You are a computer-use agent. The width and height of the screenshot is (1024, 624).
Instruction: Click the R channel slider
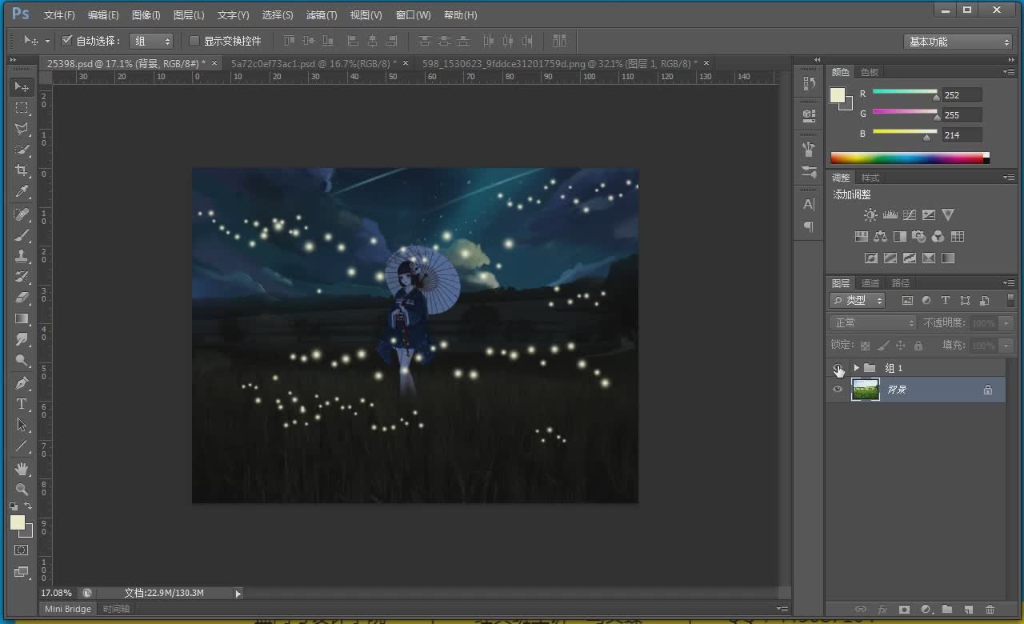point(905,94)
